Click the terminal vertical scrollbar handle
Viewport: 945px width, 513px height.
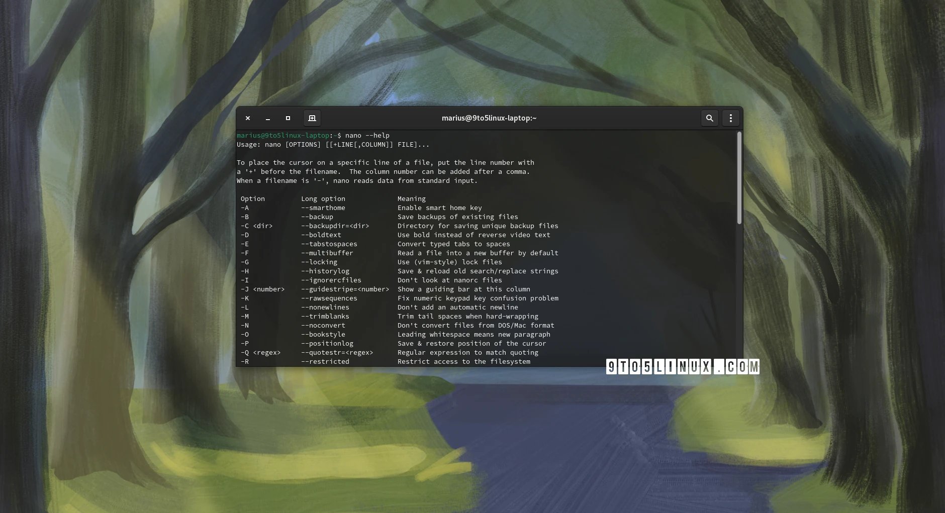739,178
